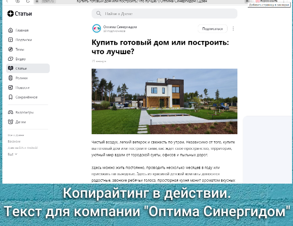Screen dimensions: 293x226
Task: Open the Новости sidebar icon
Action: pos(10,88)
